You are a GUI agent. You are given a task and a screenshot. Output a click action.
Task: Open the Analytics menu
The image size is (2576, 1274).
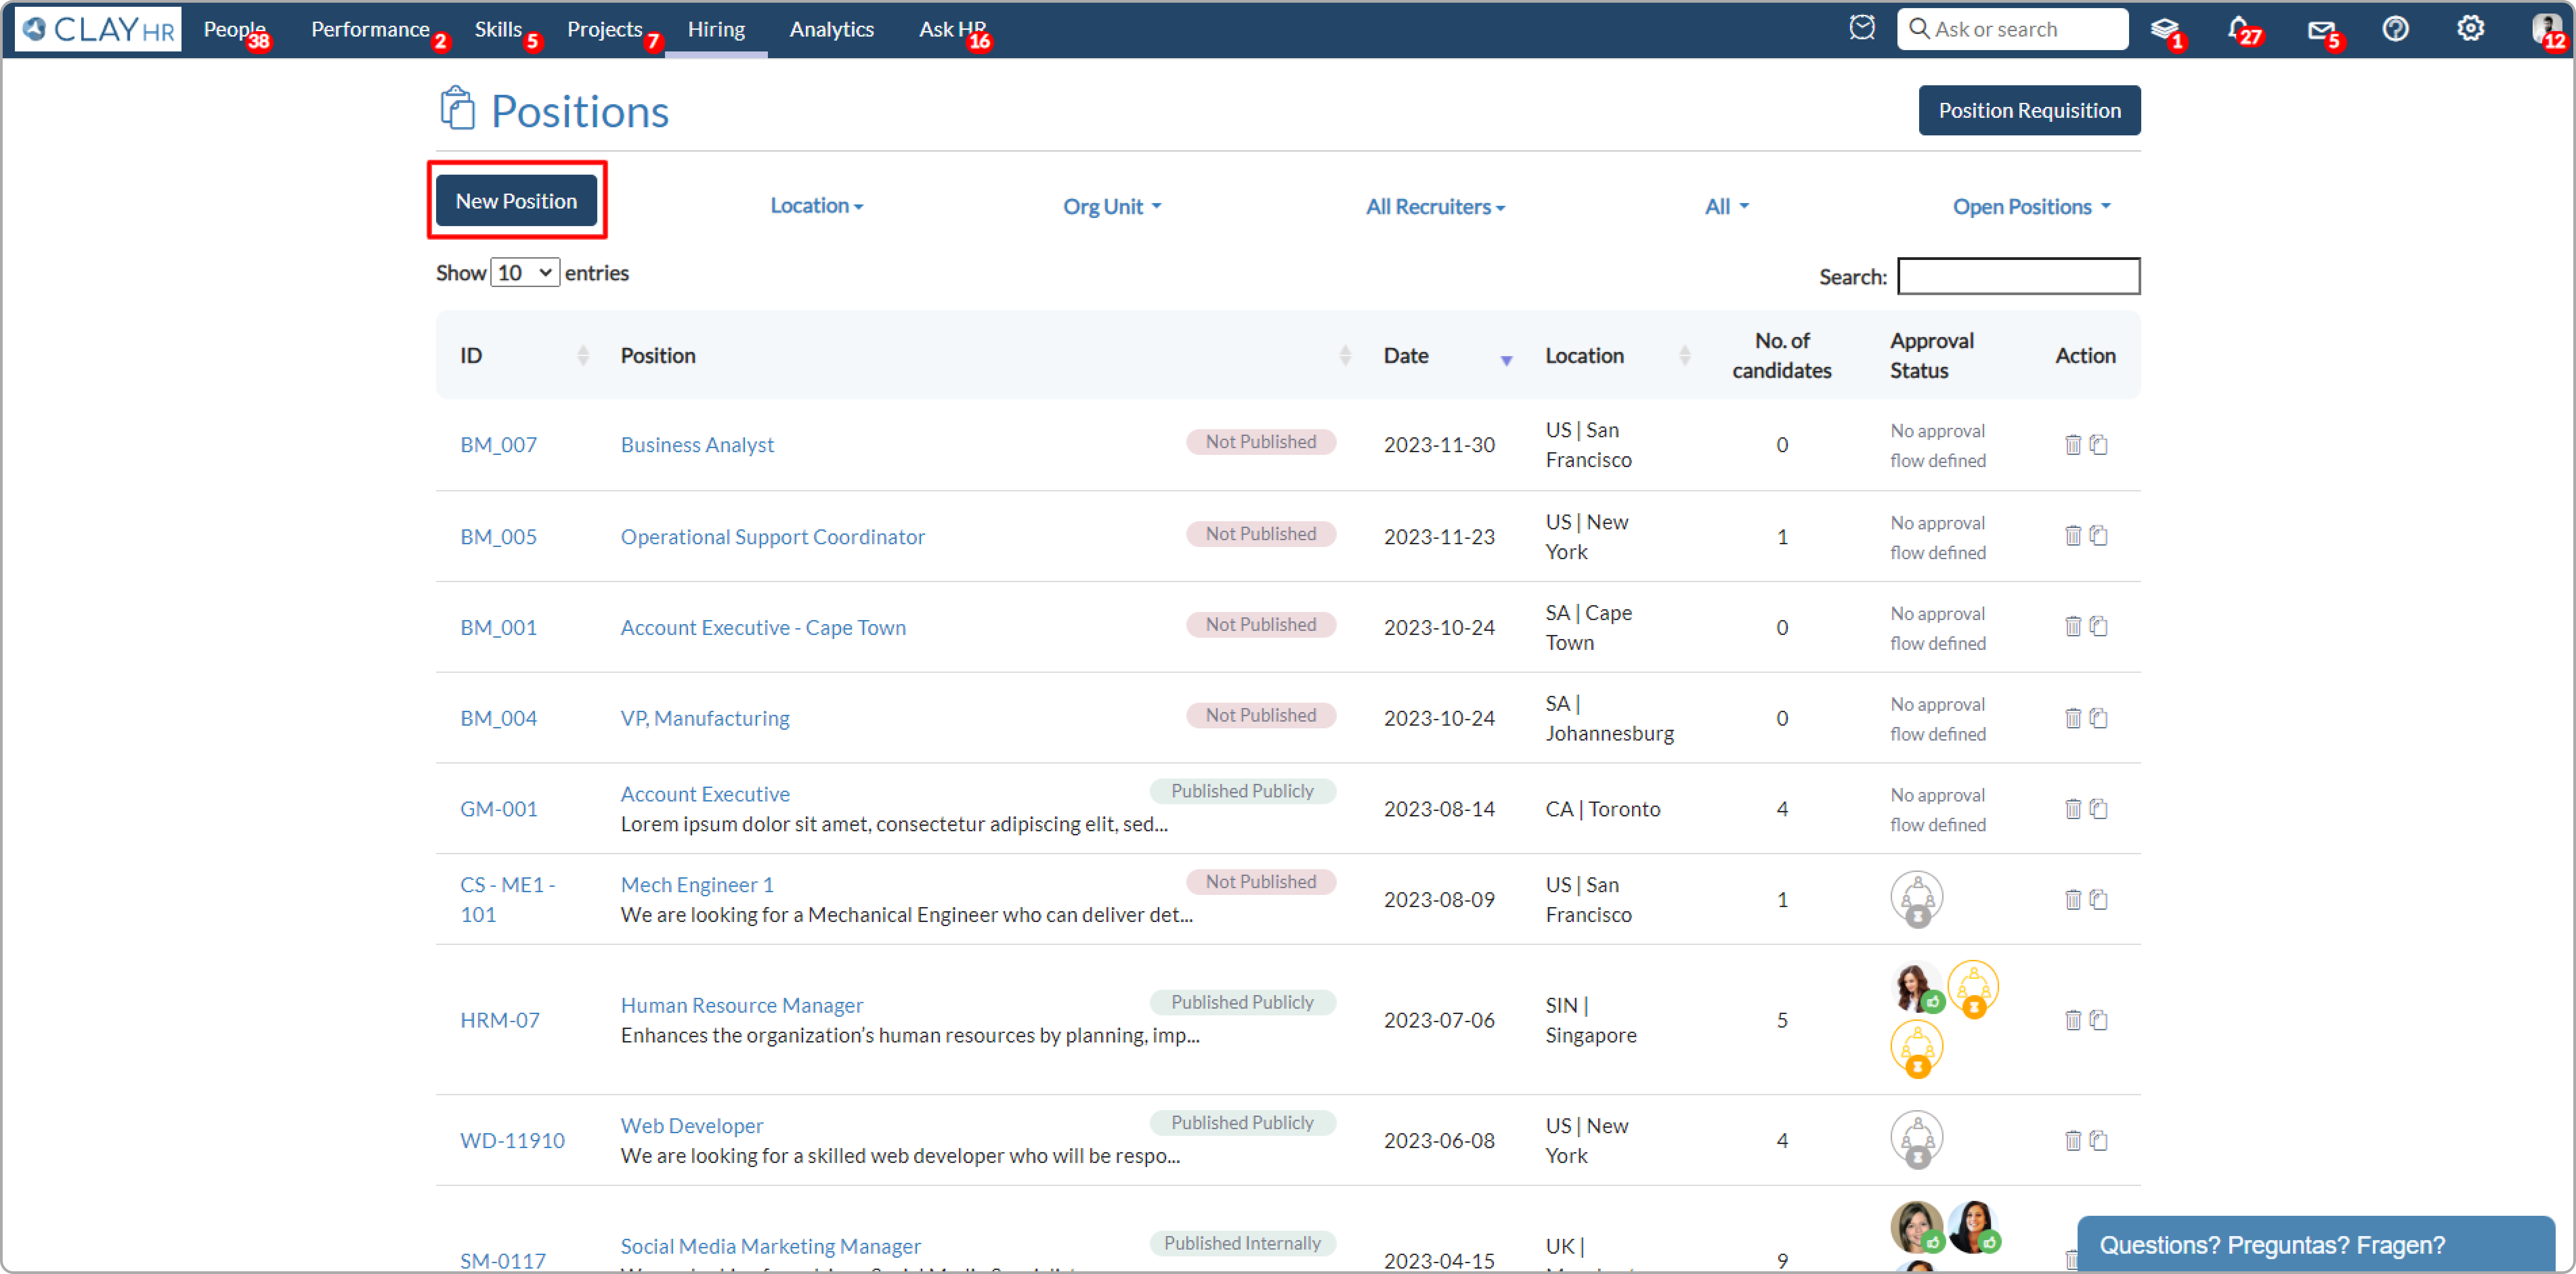tap(831, 29)
